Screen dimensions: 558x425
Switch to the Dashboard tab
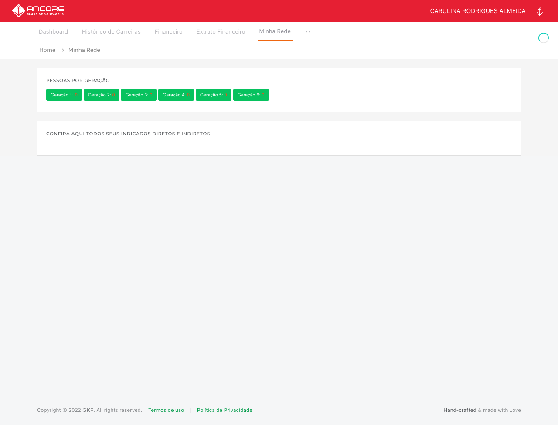click(53, 32)
